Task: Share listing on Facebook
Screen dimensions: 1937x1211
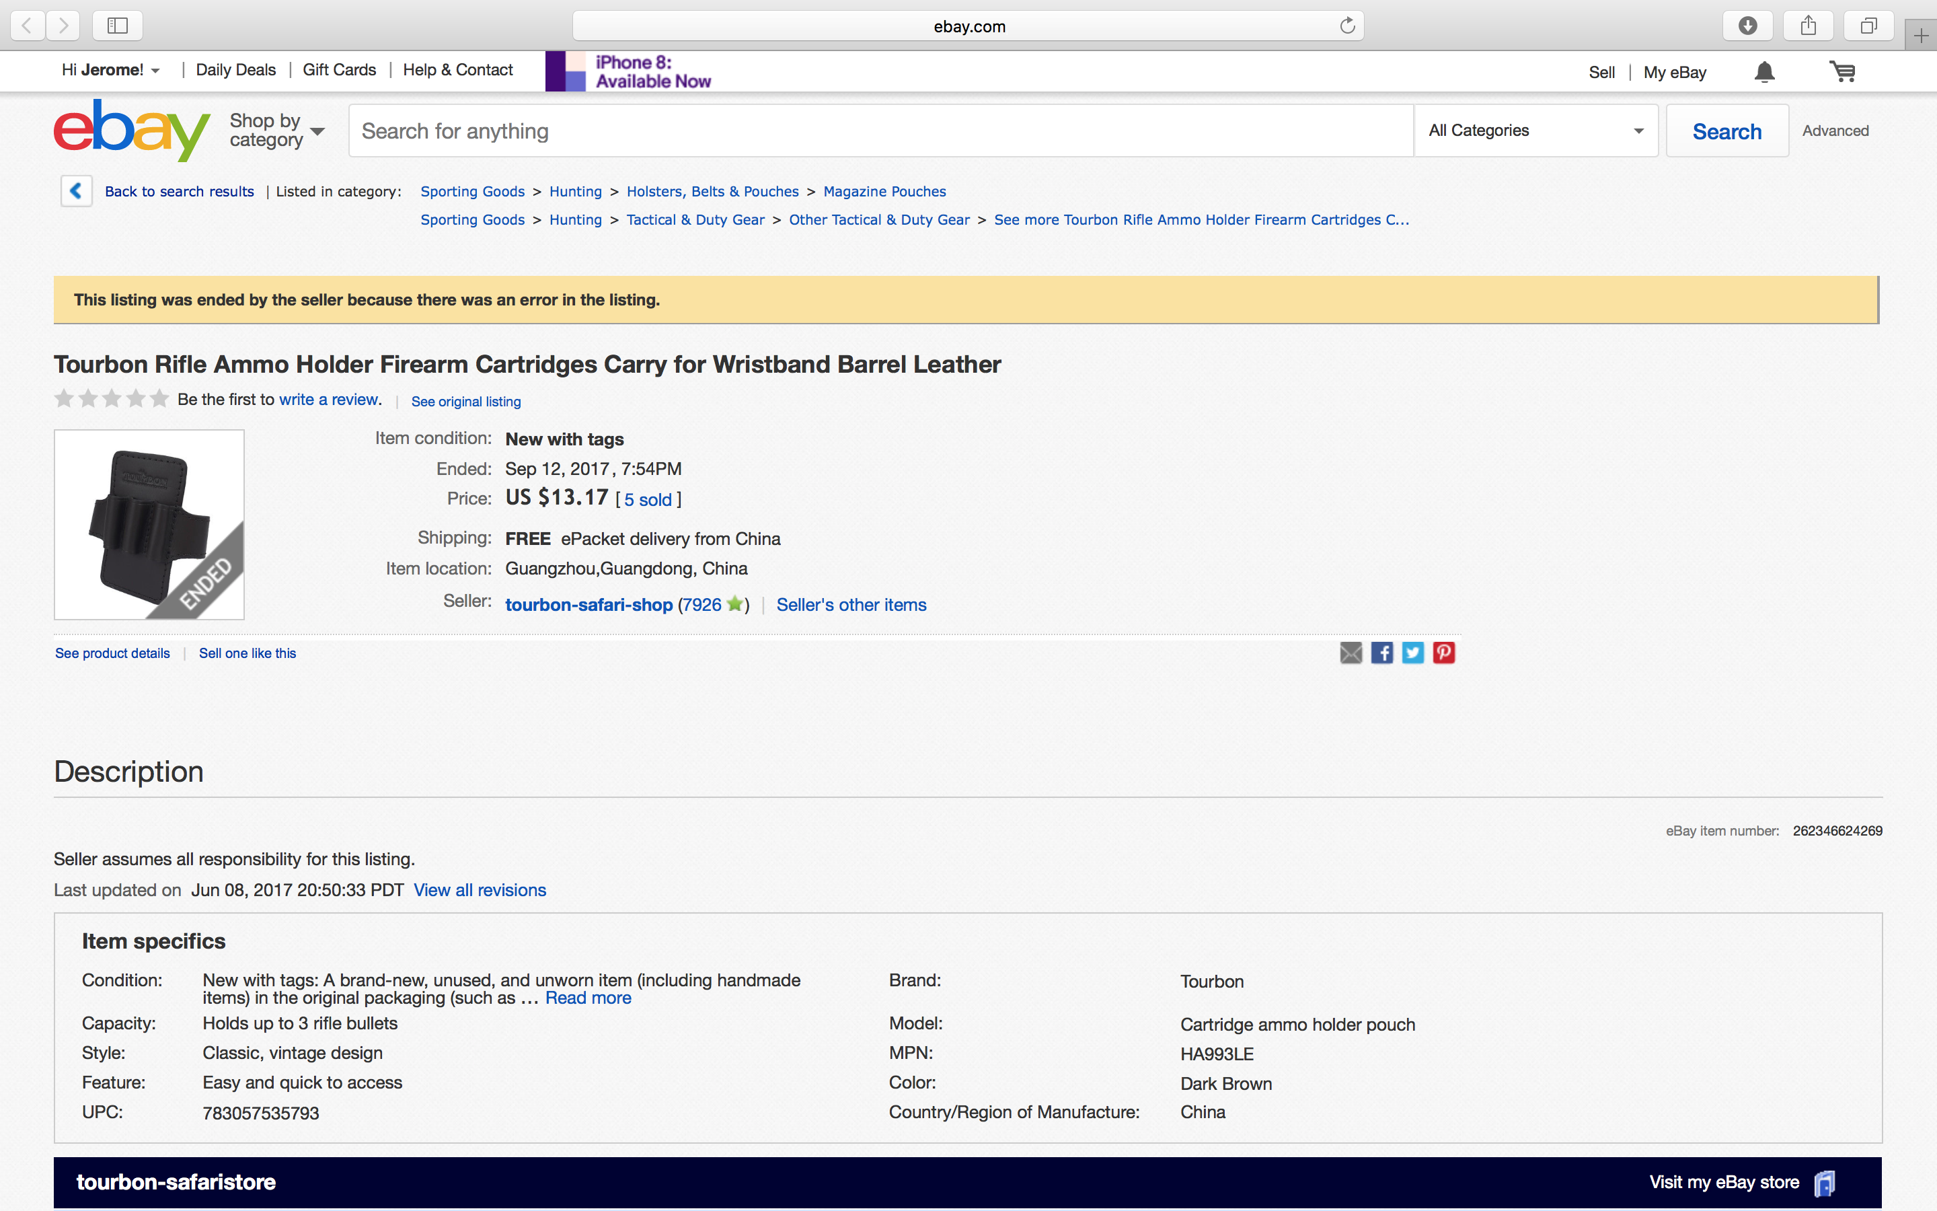Action: [x=1381, y=653]
